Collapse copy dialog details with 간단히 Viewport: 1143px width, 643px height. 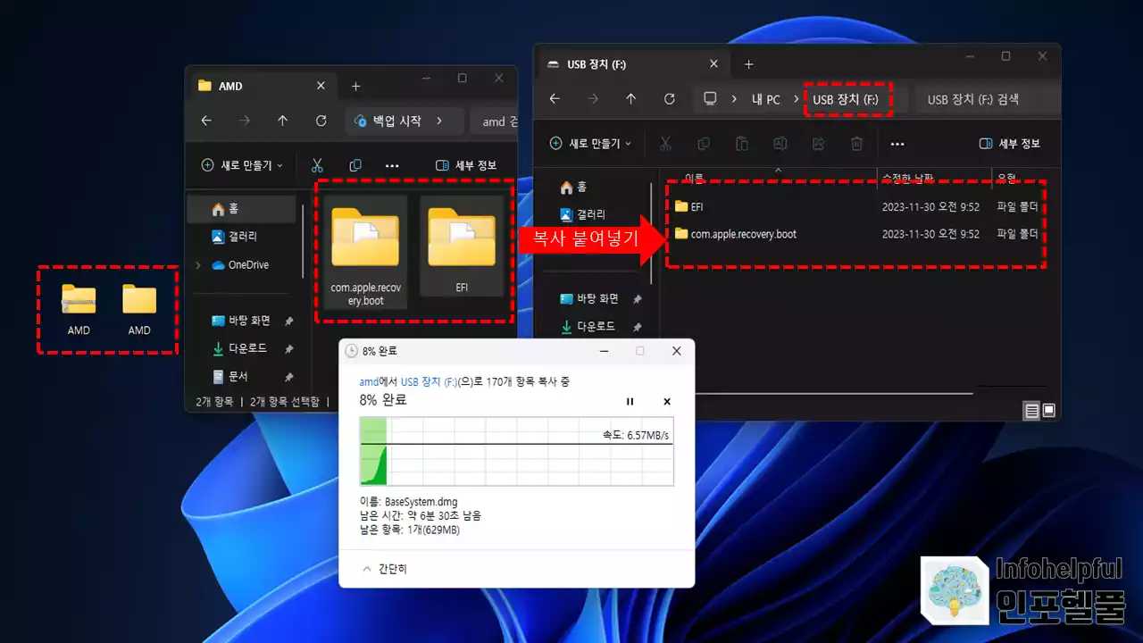pos(384,569)
